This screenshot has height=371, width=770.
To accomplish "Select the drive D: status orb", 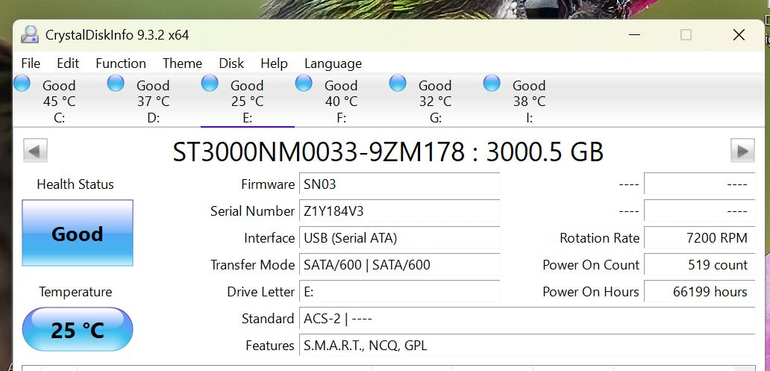I will pos(116,83).
